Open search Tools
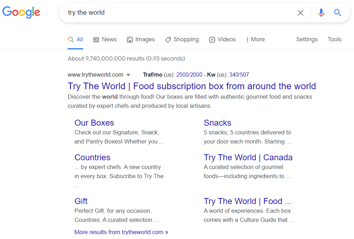 pyautogui.click(x=335, y=40)
